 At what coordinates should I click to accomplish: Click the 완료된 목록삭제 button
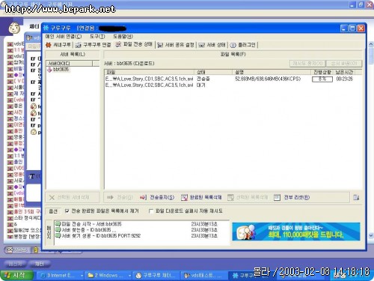(201, 198)
